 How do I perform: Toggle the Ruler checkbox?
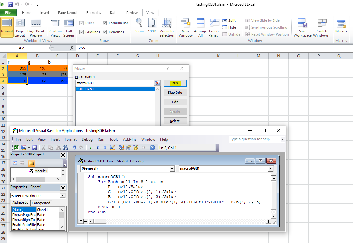[81, 23]
